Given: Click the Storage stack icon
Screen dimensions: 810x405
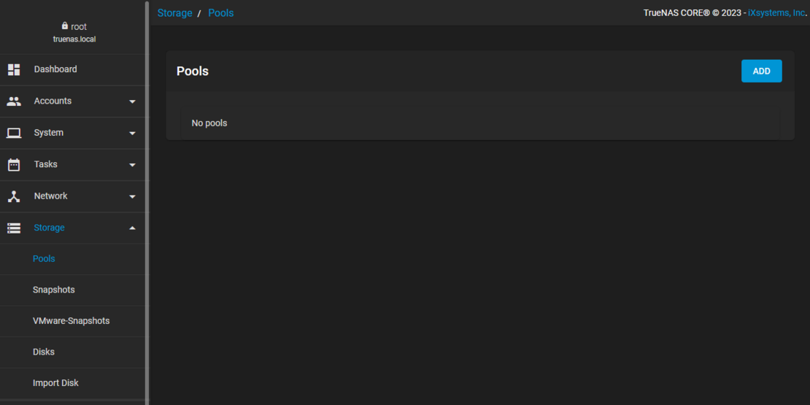Looking at the screenshot, I should point(14,228).
